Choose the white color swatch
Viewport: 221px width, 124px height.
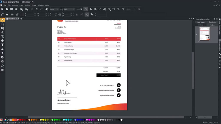[121, 120]
